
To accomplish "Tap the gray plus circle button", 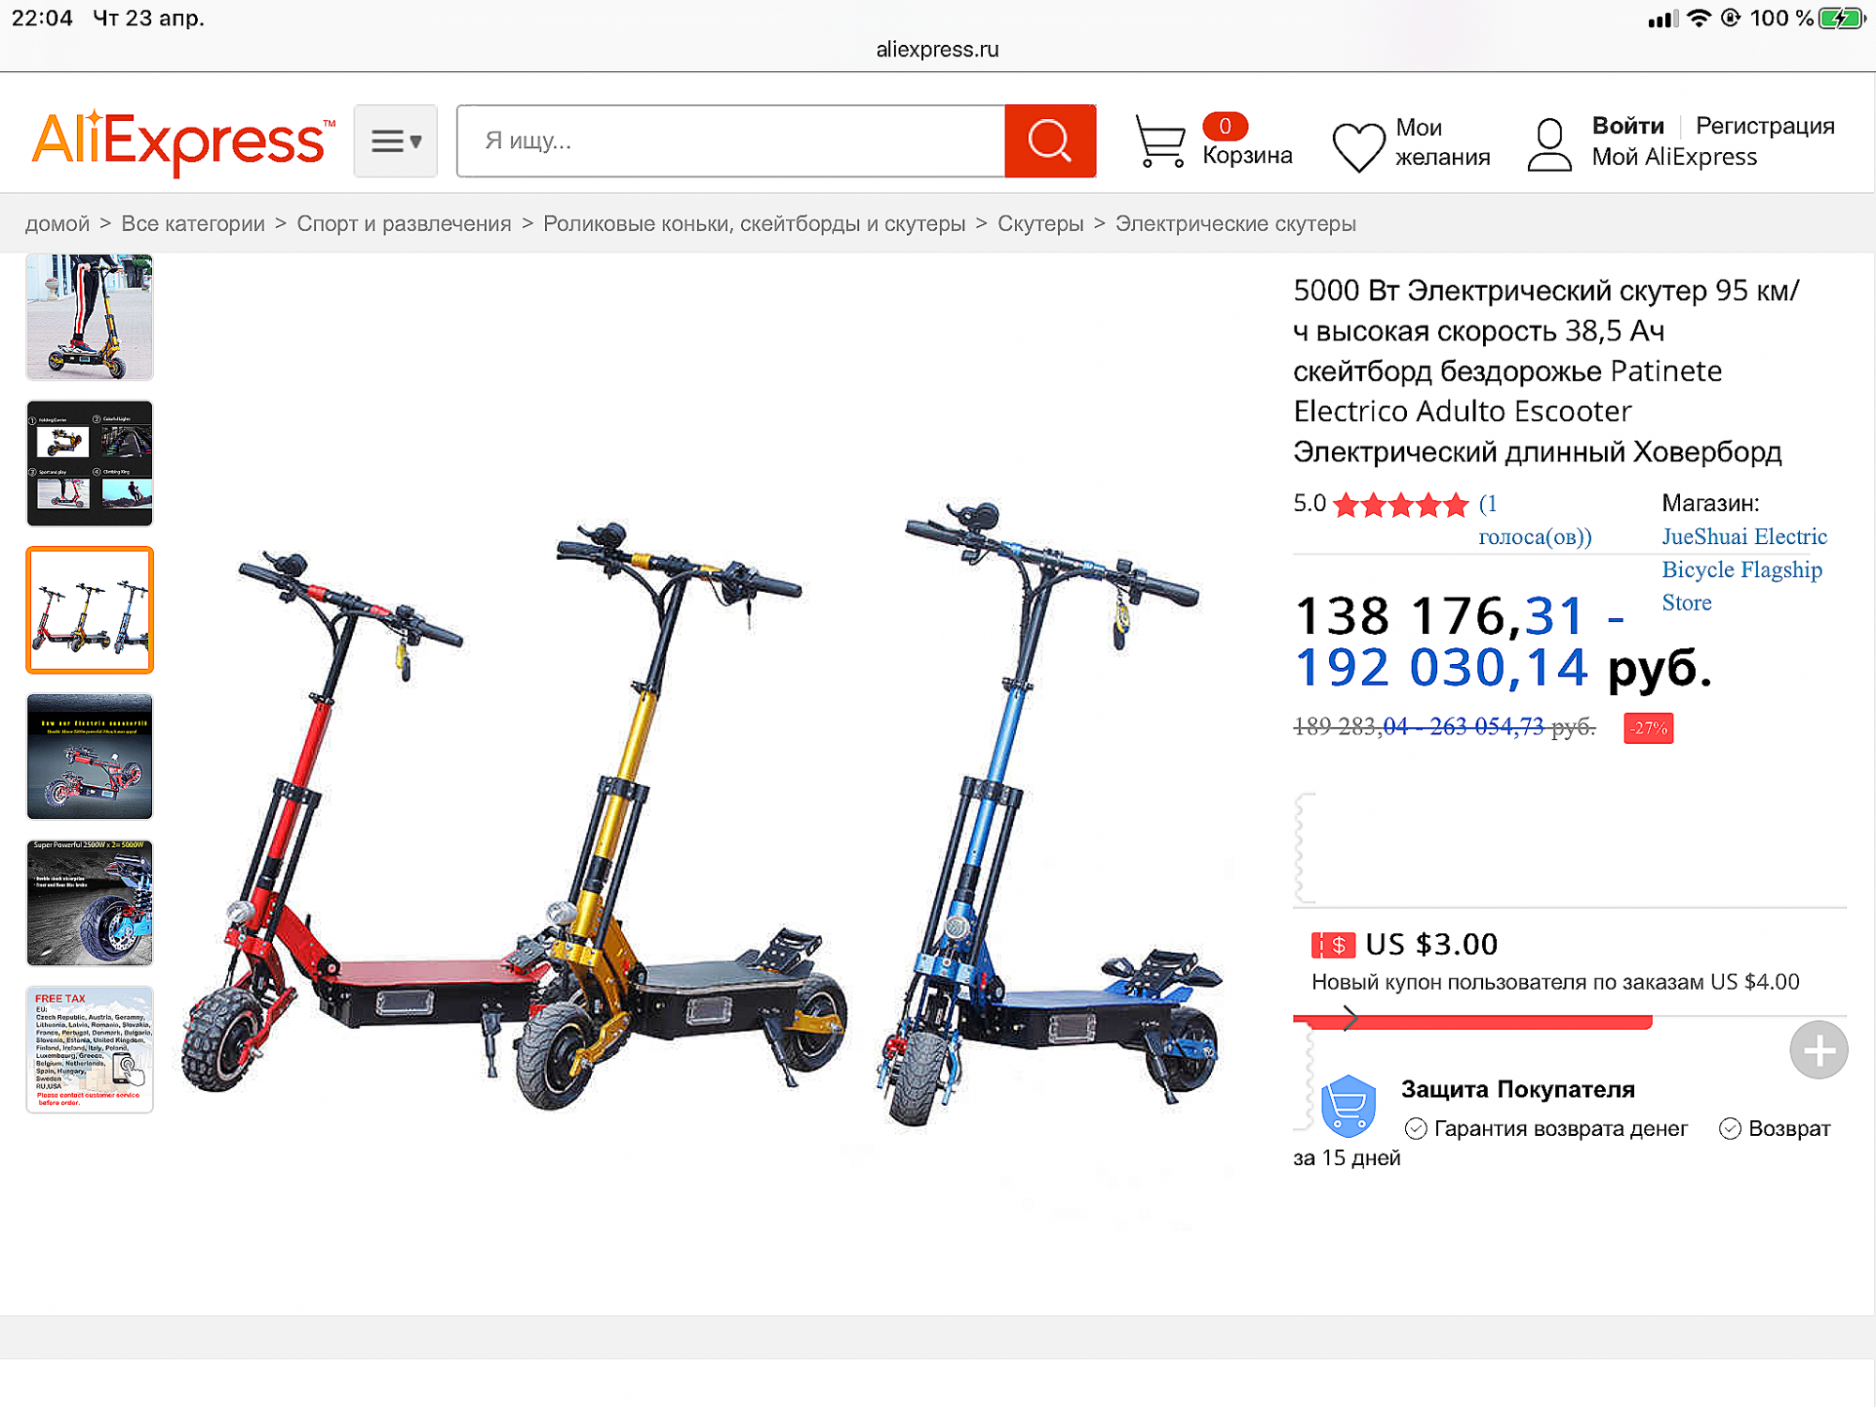I will pyautogui.click(x=1818, y=1050).
